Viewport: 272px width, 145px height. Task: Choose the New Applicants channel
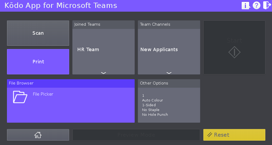159,50
